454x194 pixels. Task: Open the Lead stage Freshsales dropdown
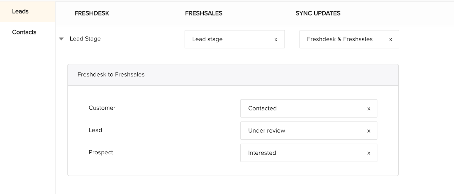[227, 39]
